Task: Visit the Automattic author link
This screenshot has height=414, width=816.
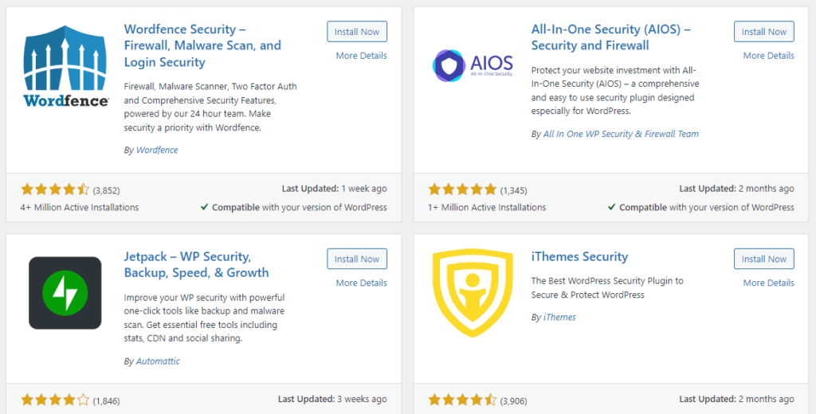Action: tap(159, 361)
